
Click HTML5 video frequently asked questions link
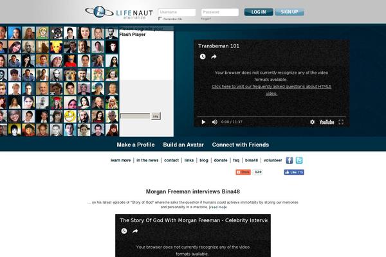(x=271, y=90)
